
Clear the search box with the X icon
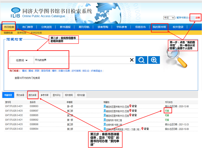click(x=132, y=60)
